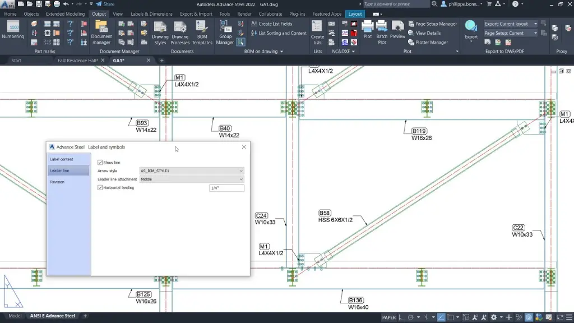Open BOM Templates
The image size is (574, 323).
pos(202,33)
